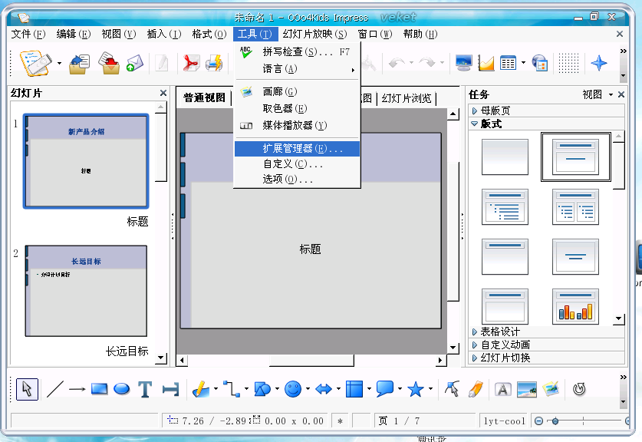Choose the chart layout with bar graph
642x442 pixels.
tap(575, 306)
